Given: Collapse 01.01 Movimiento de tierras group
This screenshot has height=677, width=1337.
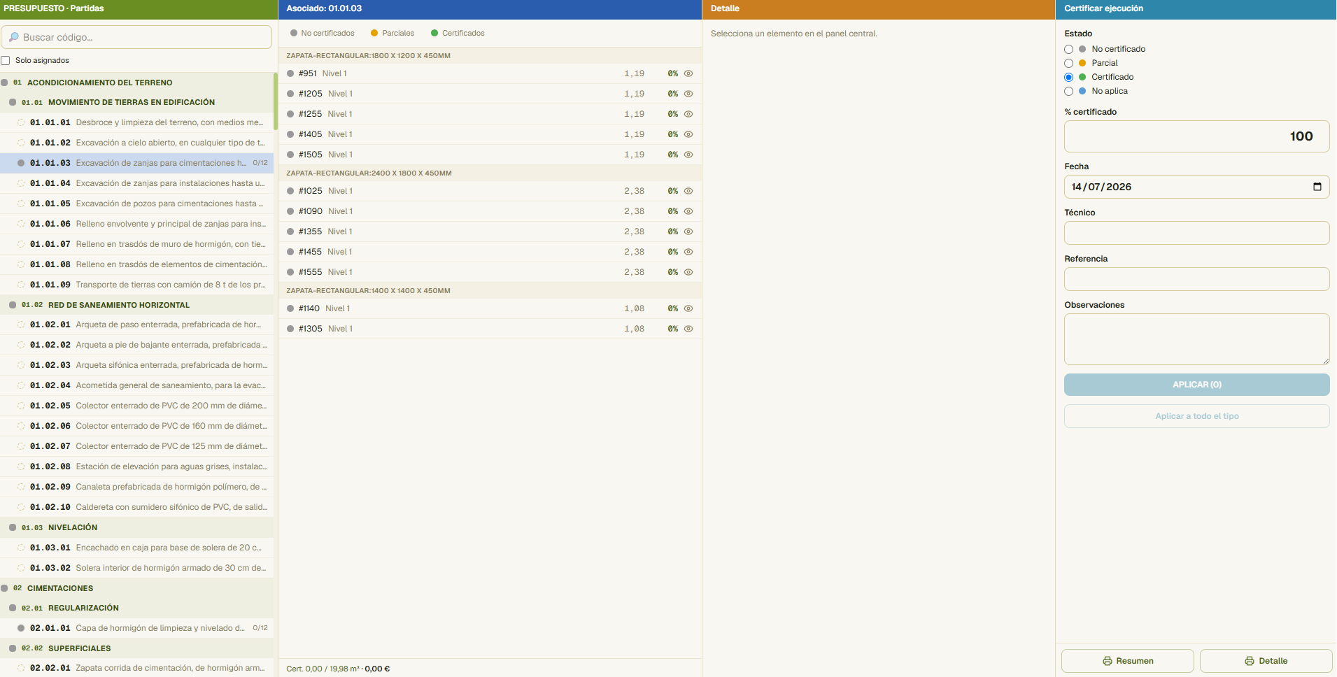Looking at the screenshot, I should pyautogui.click(x=136, y=102).
